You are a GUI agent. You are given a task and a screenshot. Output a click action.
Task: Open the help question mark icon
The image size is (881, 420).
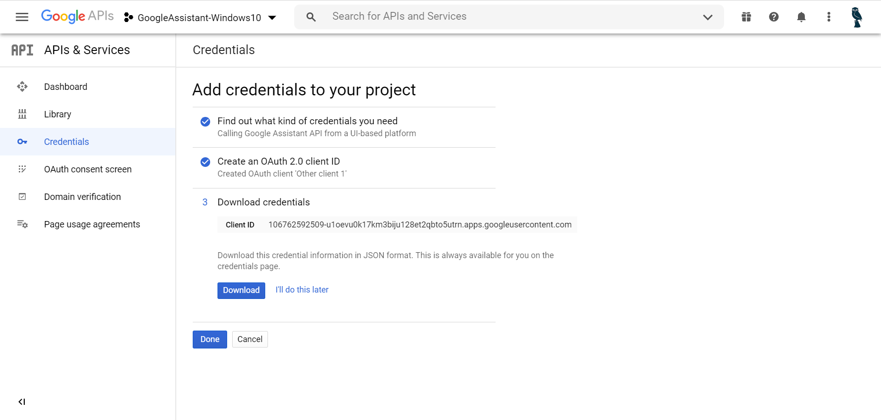point(774,17)
